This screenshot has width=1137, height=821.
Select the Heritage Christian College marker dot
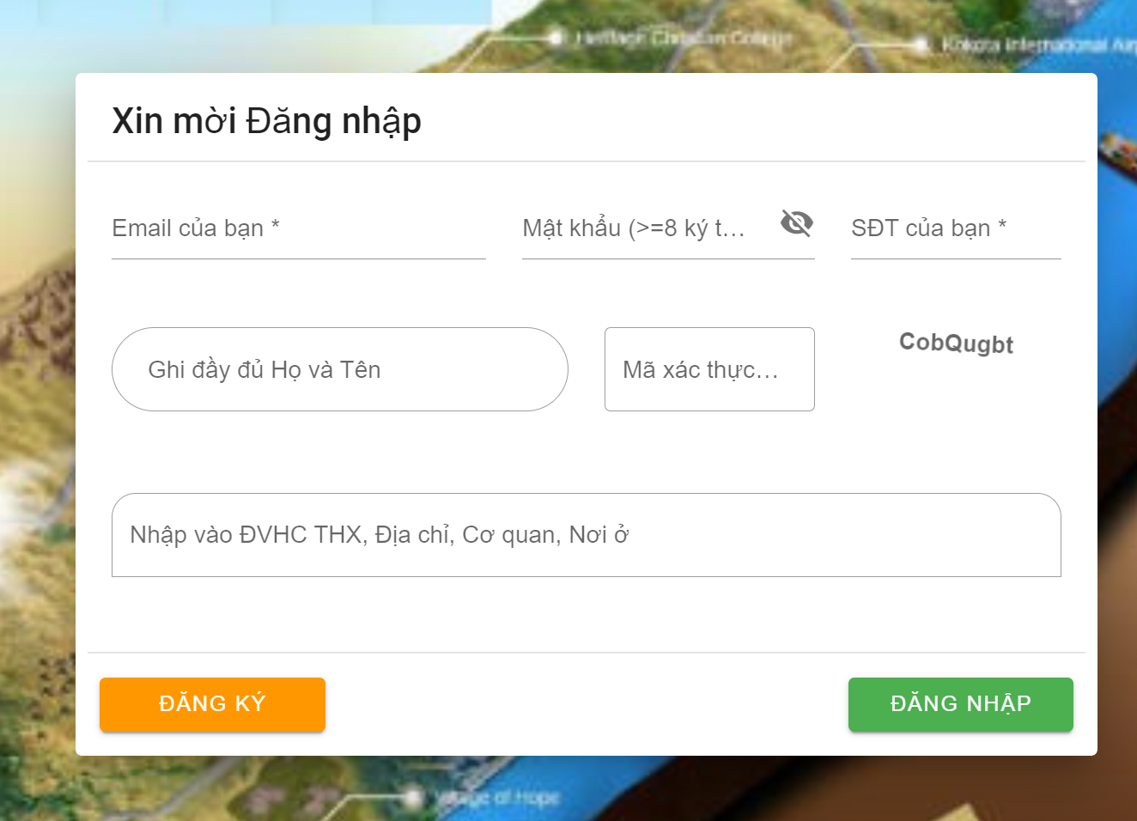pyautogui.click(x=556, y=38)
